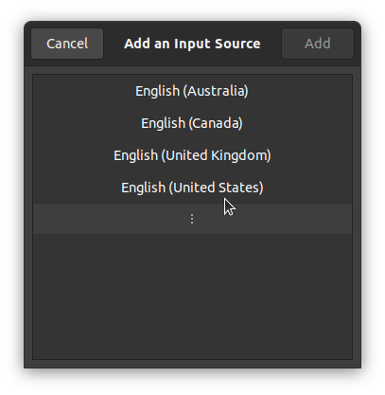Open the More row below United States

pos(192,219)
